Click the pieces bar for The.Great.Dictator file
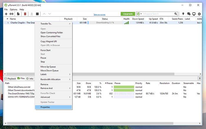This screenshot has width=206, height=129. 124,93
